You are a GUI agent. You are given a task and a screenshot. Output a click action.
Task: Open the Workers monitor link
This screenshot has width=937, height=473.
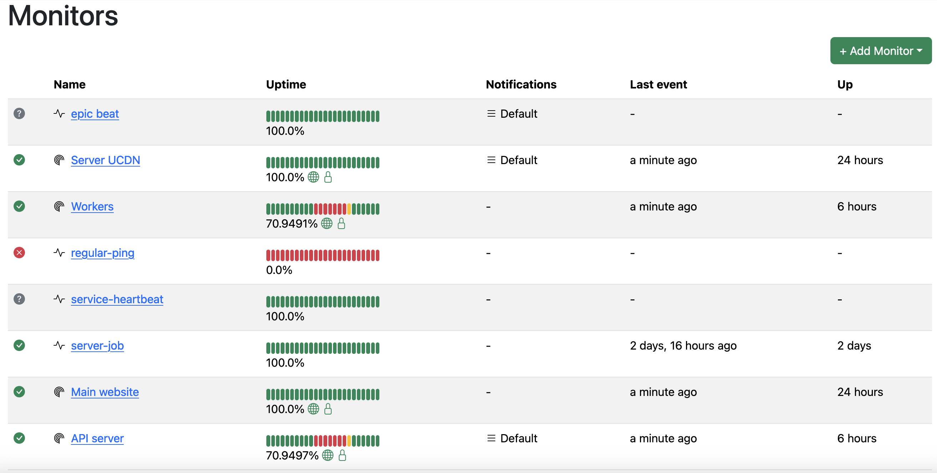[x=92, y=206]
